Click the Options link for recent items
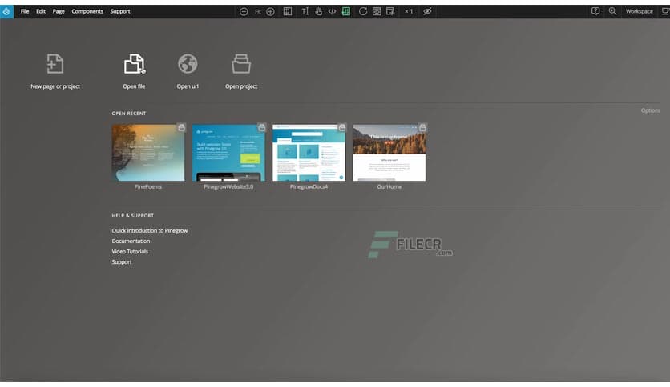The height and width of the screenshot is (387, 670). pos(650,110)
